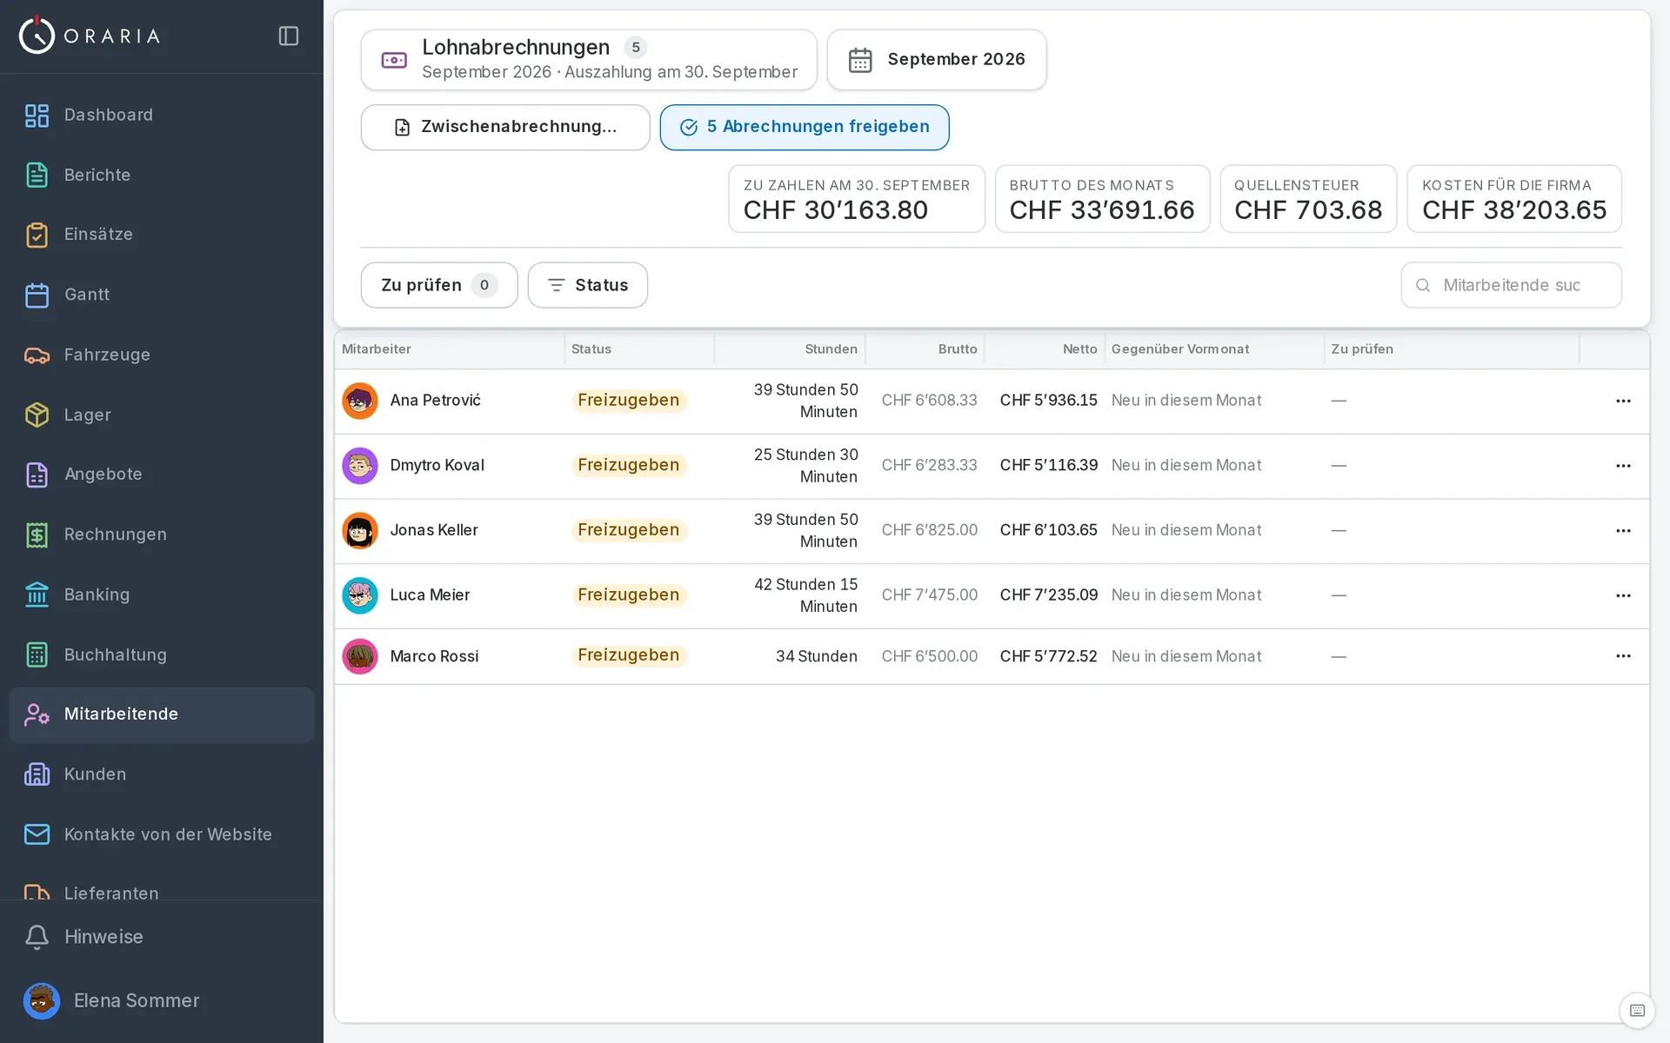Open the keyboard shortcuts icon bottom corner
Screen dimensions: 1670x1043
1637,1010
